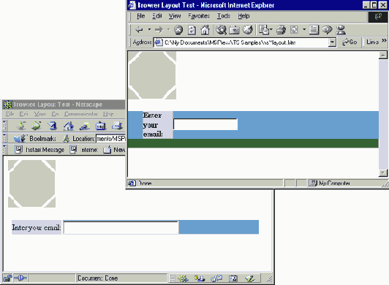Expand the Links toolbar chevron
Screen dimensions: 389x285
point(384,40)
